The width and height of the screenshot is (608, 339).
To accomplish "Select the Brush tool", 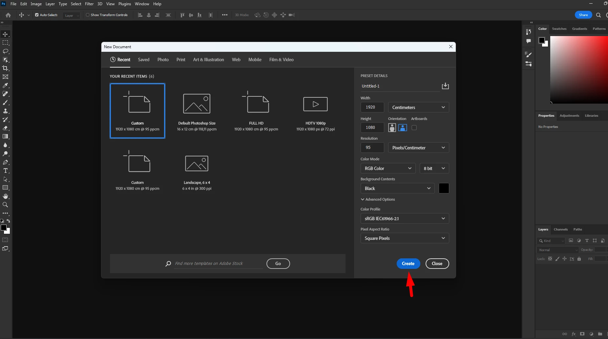I will [x=5, y=103].
